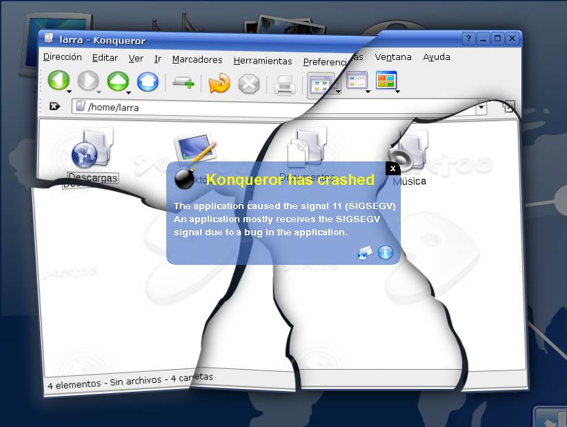Click the bug report icon in crash popup
This screenshot has width=567, height=427.
tap(365, 252)
